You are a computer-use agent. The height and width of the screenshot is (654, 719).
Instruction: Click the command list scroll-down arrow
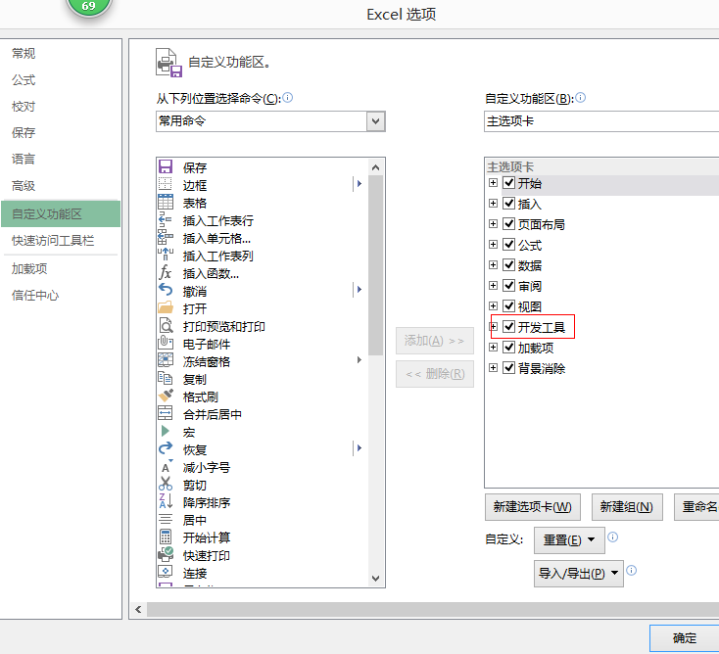[375, 579]
